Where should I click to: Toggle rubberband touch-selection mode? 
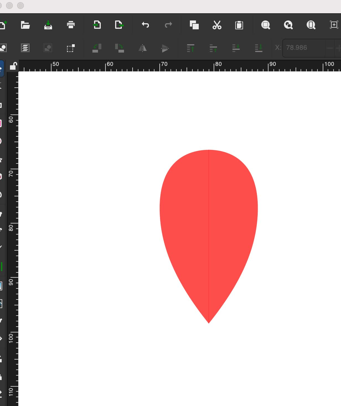pos(71,48)
